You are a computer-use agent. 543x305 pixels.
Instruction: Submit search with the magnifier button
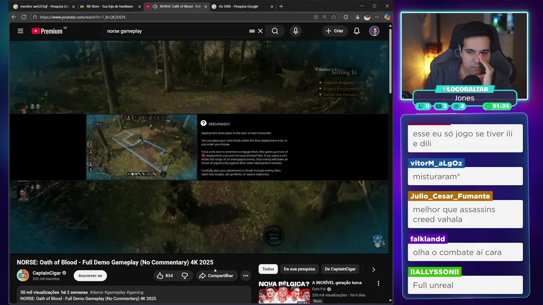click(275, 31)
